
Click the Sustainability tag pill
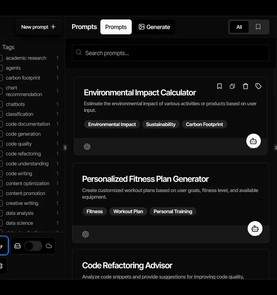click(161, 124)
